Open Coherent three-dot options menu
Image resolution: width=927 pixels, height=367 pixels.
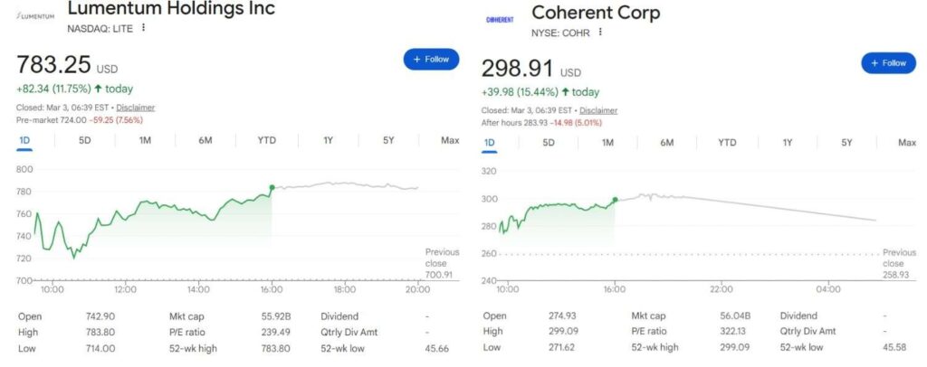coord(598,33)
